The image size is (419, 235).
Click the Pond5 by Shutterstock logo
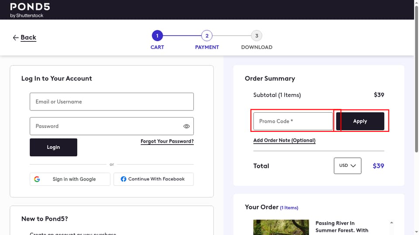(30, 10)
